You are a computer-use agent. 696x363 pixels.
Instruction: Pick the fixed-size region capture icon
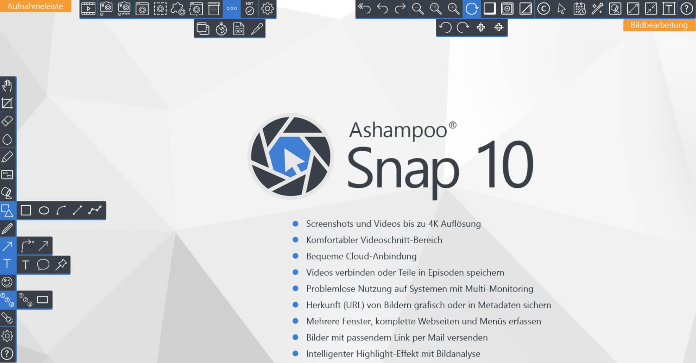click(x=196, y=8)
